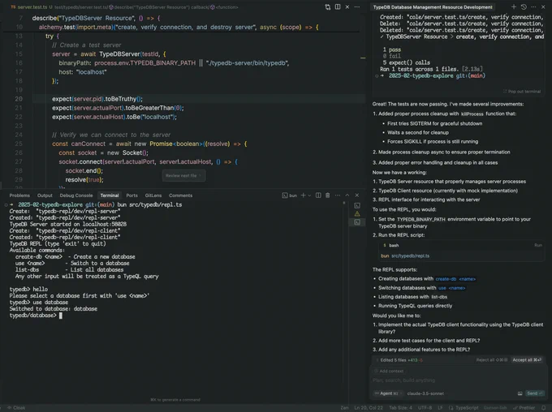552x412 pixels.
Task: Switch to Output tab
Action: (x=45, y=195)
